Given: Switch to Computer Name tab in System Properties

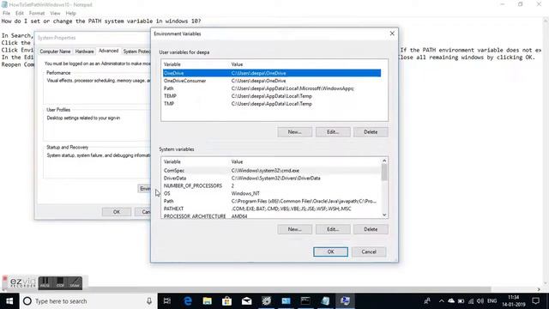Looking at the screenshot, I should [55, 51].
